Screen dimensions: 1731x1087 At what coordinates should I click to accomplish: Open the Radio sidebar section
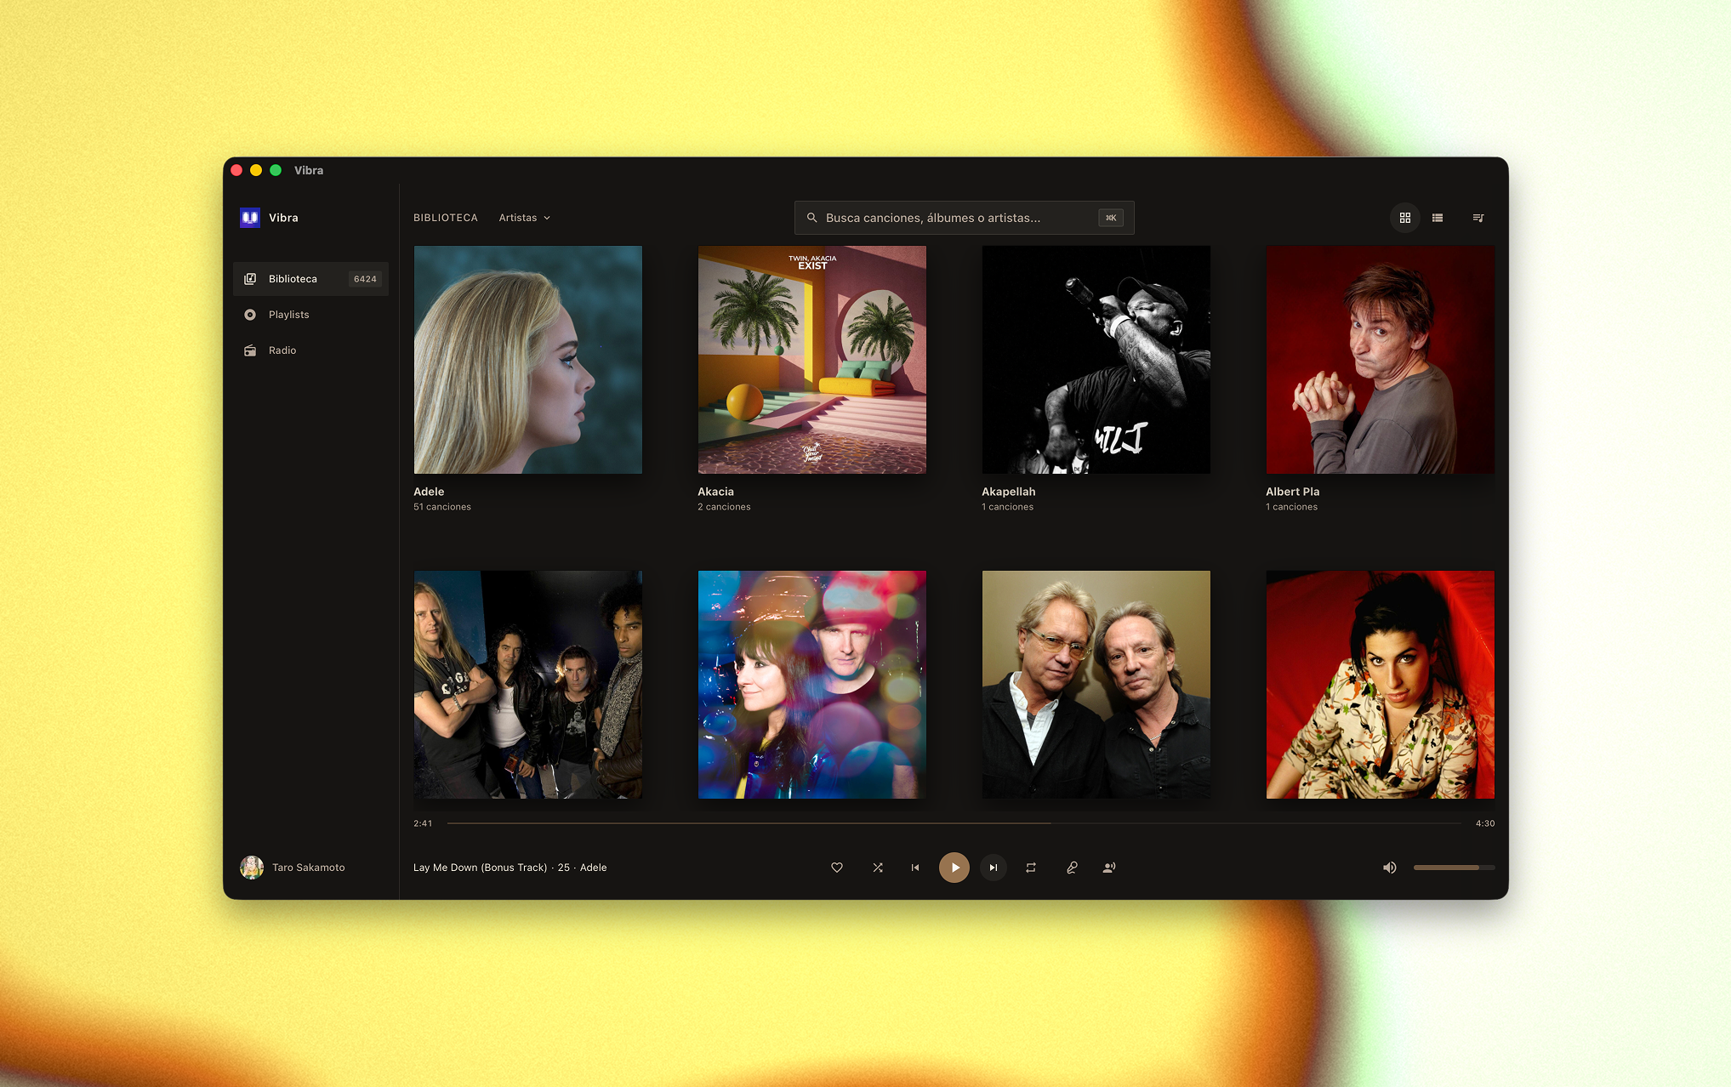point(310,350)
